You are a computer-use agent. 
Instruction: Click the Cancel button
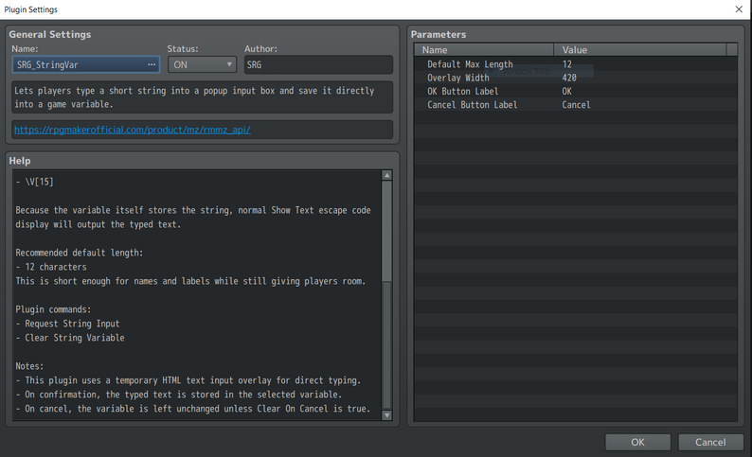click(710, 442)
